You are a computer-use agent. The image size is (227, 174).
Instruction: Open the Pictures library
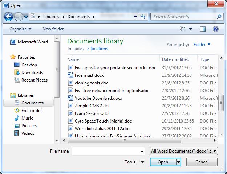[x=25, y=126]
